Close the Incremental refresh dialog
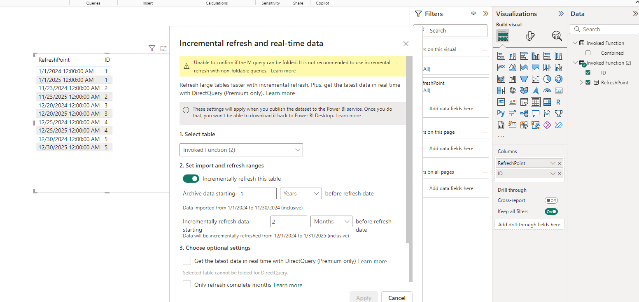Viewport: 639px width, 302px height. coord(406,44)
